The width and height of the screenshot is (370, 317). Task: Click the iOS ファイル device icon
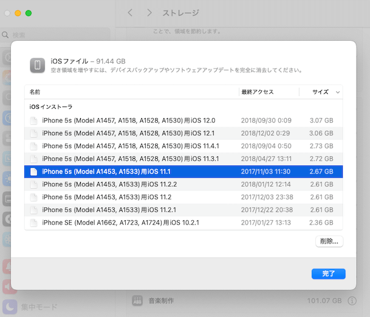(37, 65)
